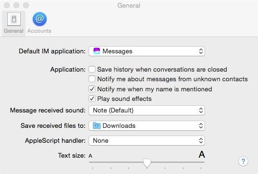Open the AppleScript handler dropdown
Screen dimensions: 258x174
(x=147, y=141)
